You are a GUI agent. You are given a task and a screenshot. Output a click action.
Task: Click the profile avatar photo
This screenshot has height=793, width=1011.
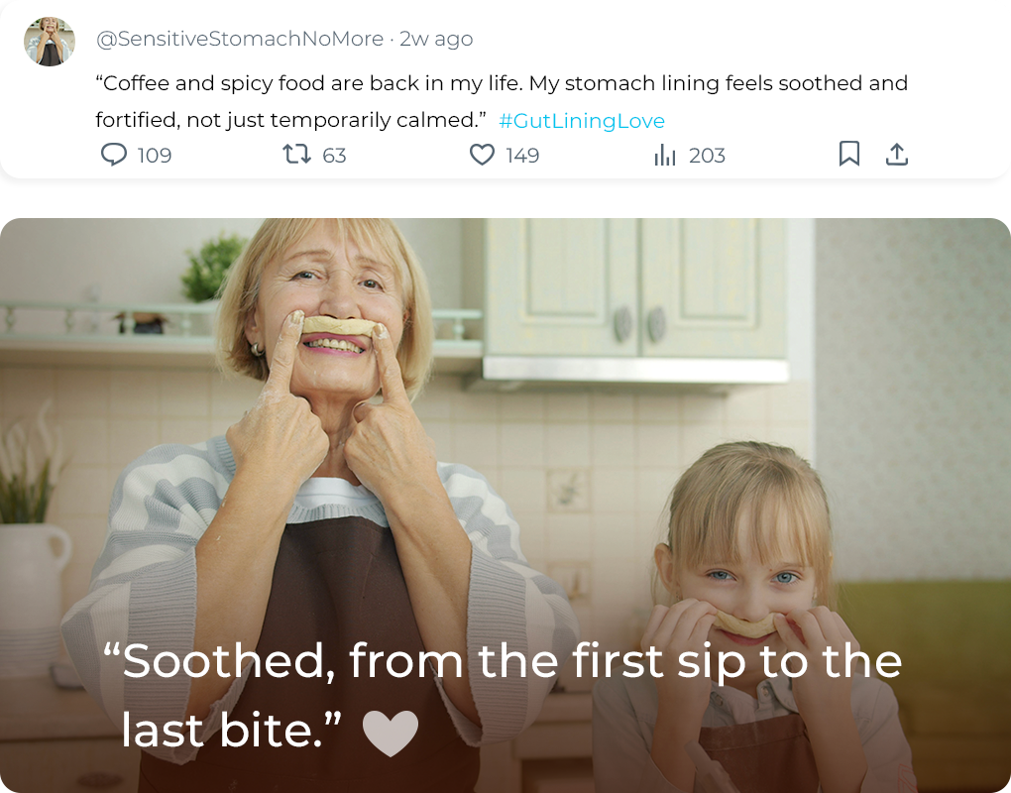click(50, 42)
